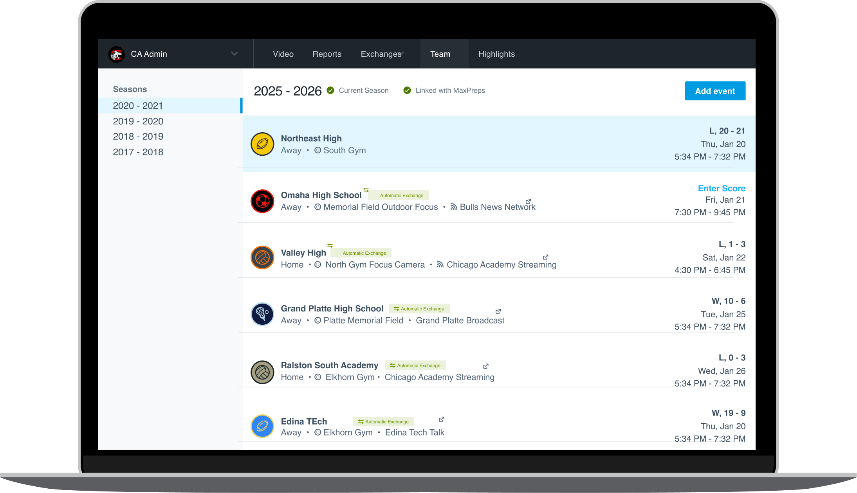Switch to the Highlights tab
Screen dimensions: 857x493
[496, 54]
